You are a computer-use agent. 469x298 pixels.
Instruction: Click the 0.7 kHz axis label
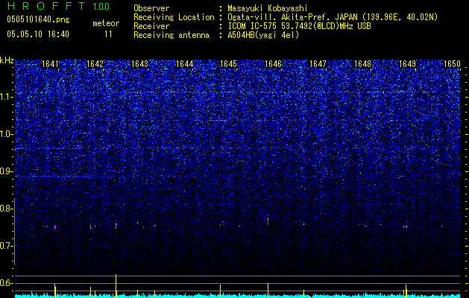pyautogui.click(x=6, y=246)
